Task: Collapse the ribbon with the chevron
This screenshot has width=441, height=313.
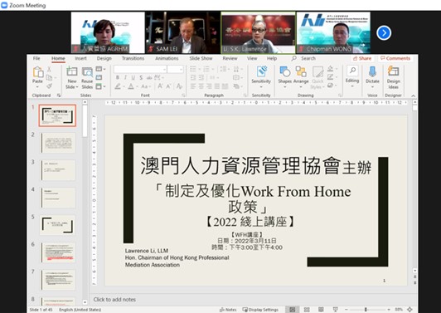Action: click(x=413, y=95)
